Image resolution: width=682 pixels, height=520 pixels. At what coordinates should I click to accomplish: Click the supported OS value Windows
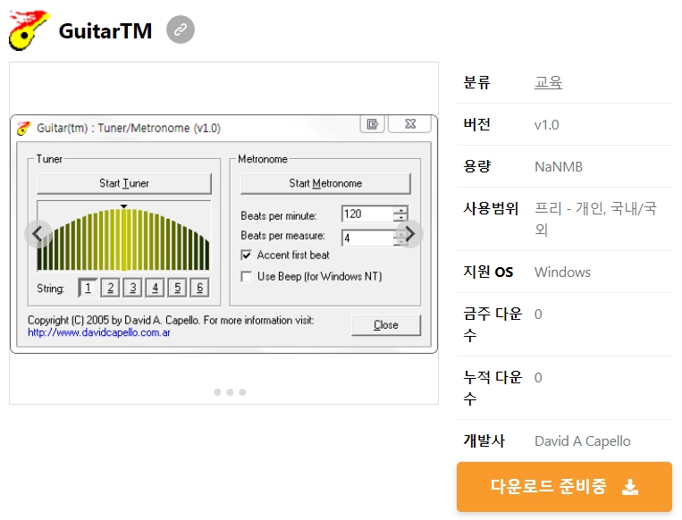(x=562, y=273)
